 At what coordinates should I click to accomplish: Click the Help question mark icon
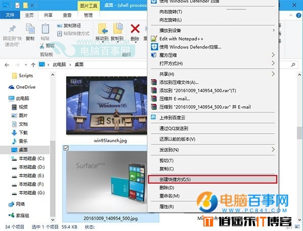[298, 16]
